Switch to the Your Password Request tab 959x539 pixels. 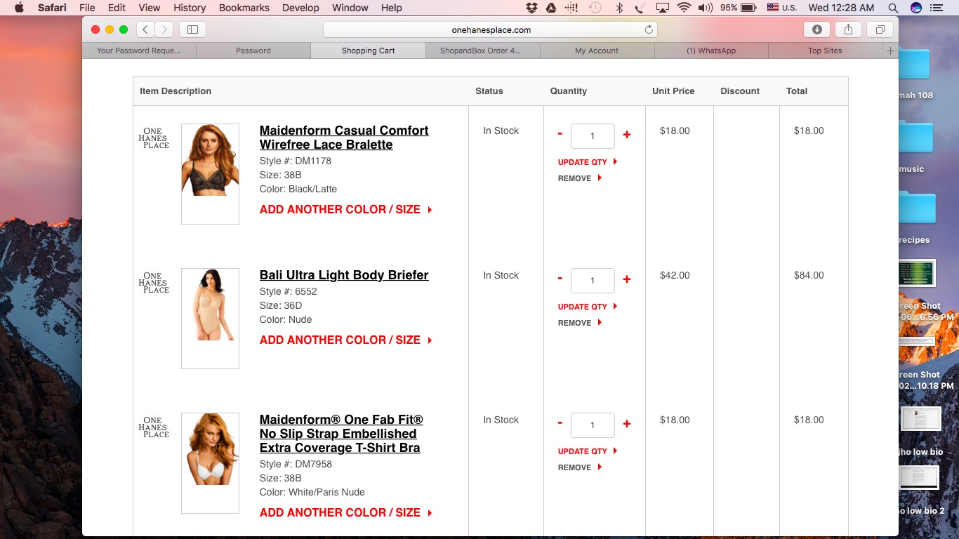click(139, 51)
